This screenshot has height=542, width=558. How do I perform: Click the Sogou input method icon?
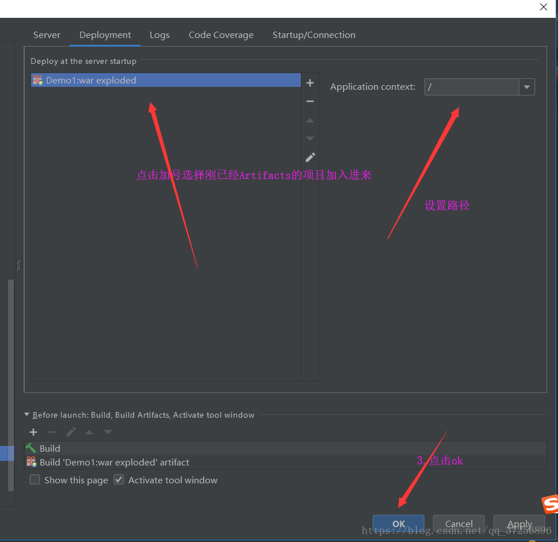click(550, 504)
